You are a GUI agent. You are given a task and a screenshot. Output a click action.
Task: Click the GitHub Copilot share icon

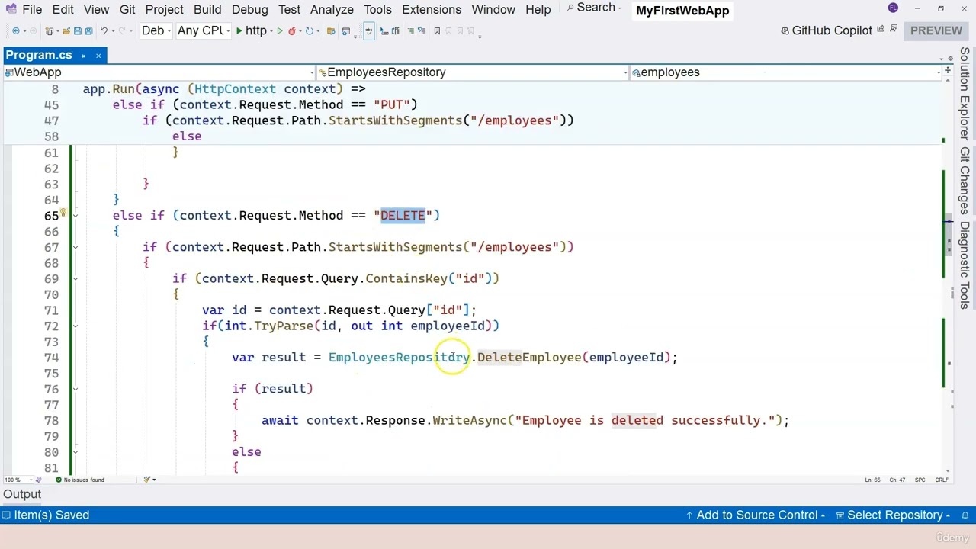[x=881, y=29]
